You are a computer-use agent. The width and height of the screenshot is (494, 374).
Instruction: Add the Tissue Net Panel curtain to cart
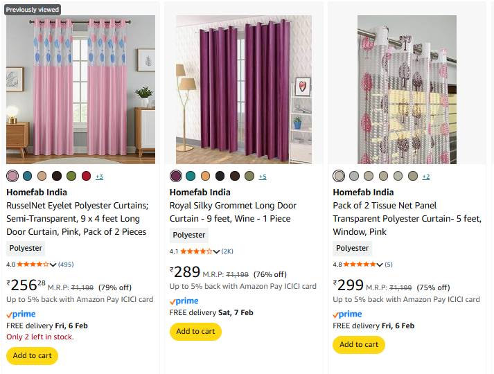click(359, 344)
